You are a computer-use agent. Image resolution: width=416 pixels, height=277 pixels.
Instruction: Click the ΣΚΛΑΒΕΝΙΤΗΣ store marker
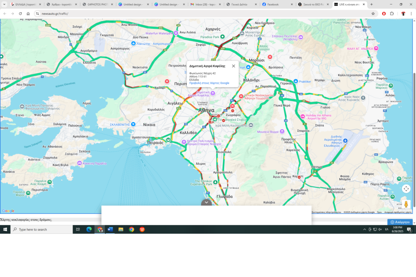[133, 124]
